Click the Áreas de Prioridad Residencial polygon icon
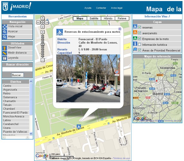Screen dimensions: 184x161 tap(135, 49)
